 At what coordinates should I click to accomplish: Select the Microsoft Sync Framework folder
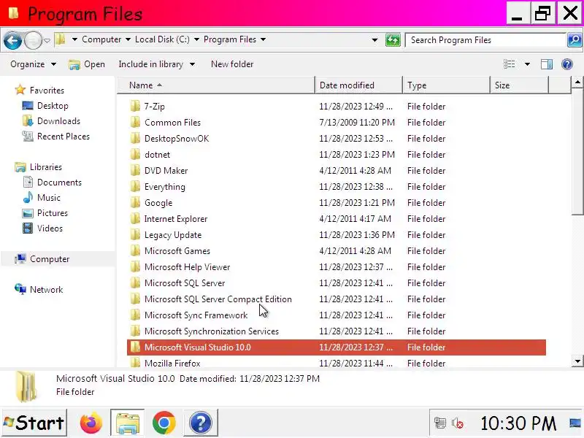click(x=189, y=315)
